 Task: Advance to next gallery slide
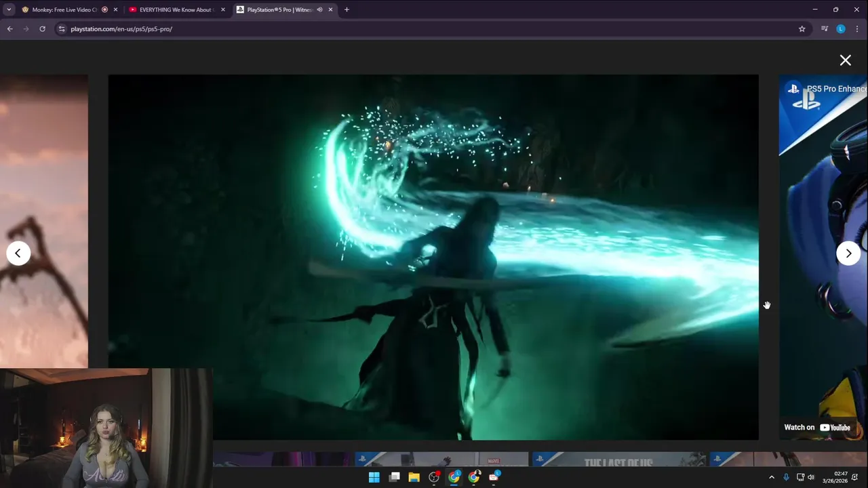click(848, 253)
